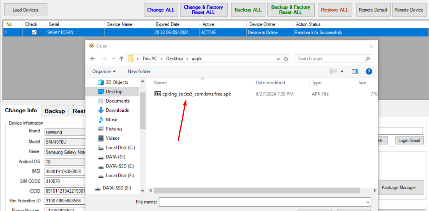Viewport: 429px width, 211px height.
Task: Click the horizontal scrollbar in file list
Action: [256, 190]
